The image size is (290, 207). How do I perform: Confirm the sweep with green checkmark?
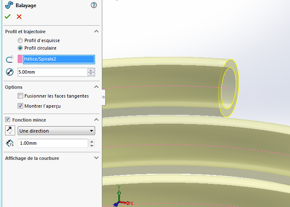tap(8, 17)
